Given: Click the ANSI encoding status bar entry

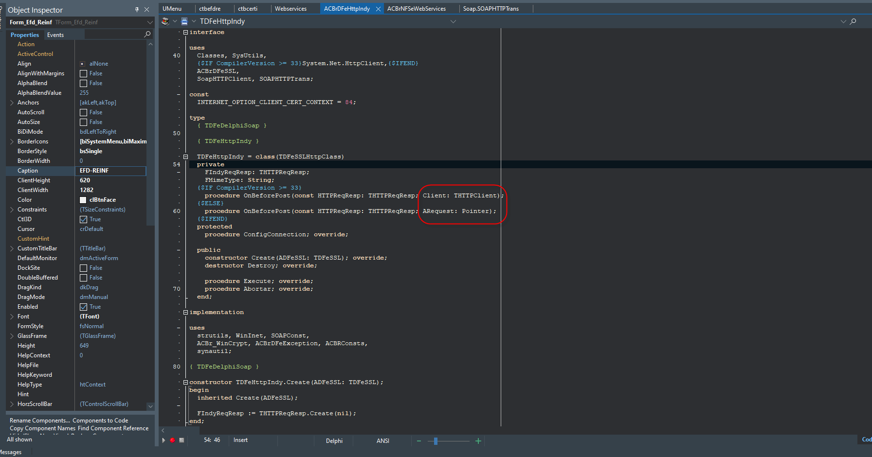Looking at the screenshot, I should pos(383,441).
